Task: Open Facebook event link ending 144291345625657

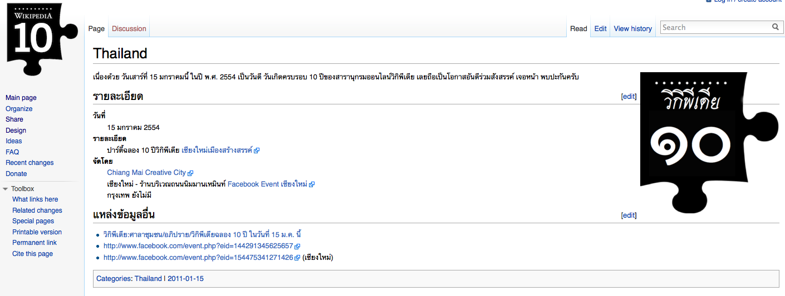Action: point(198,246)
